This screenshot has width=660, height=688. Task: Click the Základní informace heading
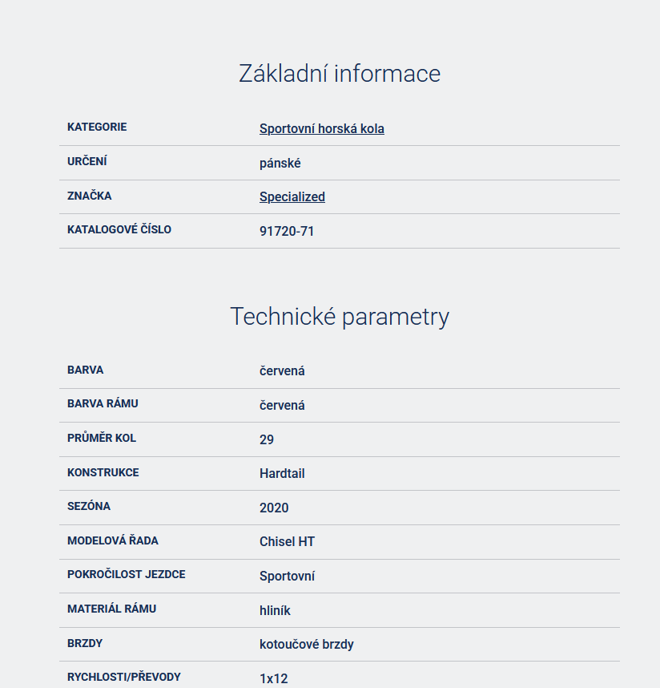[x=340, y=74]
